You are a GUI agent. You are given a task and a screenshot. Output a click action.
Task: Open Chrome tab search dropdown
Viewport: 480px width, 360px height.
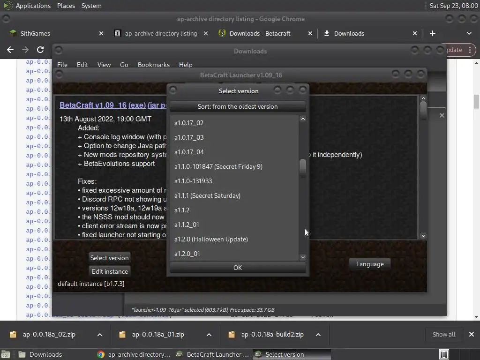pos(469,33)
